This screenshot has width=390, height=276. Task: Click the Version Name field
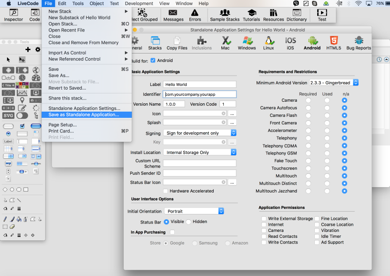click(174, 104)
